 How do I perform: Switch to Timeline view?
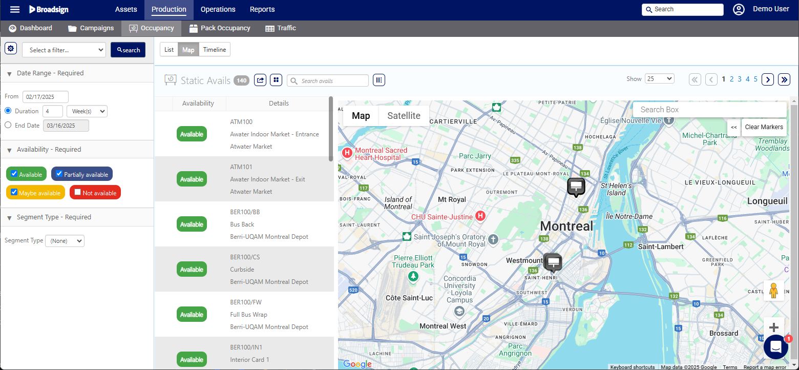click(215, 50)
